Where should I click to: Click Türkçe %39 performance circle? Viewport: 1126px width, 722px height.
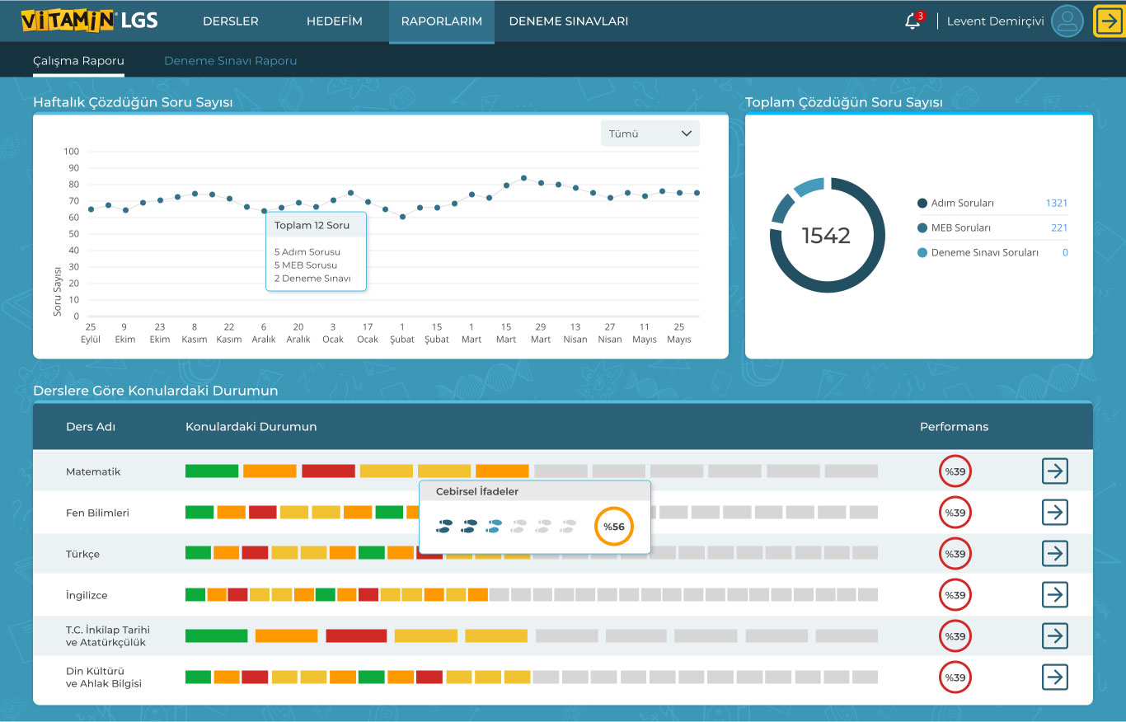pyautogui.click(x=955, y=554)
